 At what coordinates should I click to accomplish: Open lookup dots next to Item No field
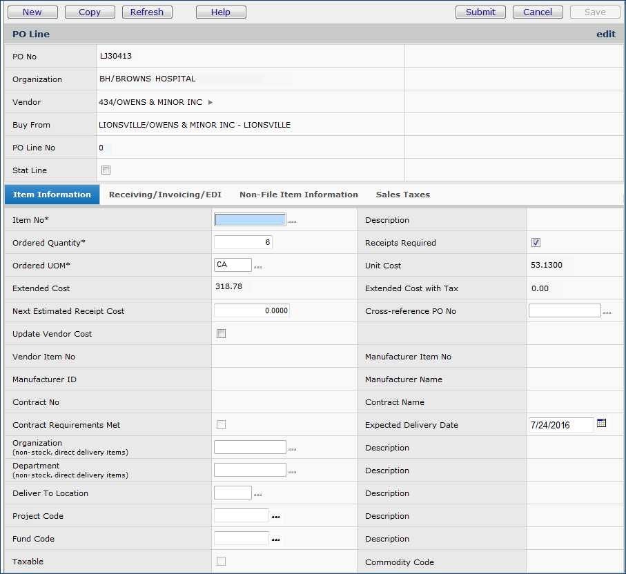(293, 221)
